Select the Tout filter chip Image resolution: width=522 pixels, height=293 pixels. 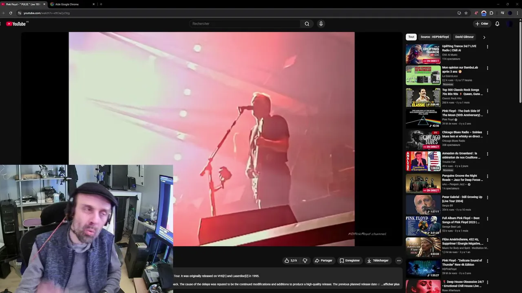(x=411, y=37)
